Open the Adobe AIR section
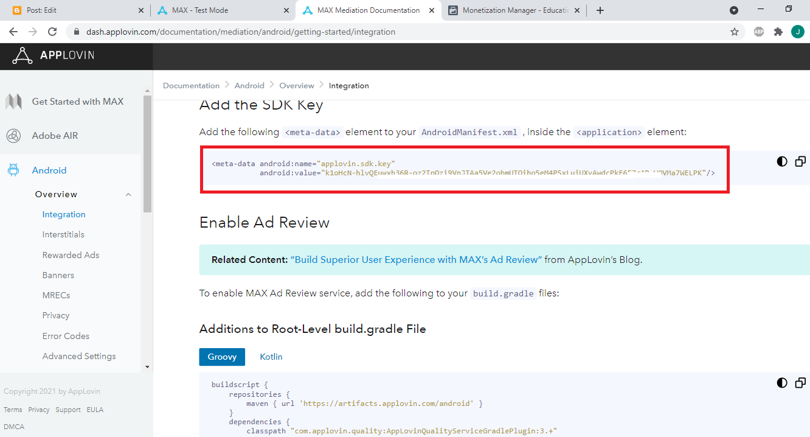This screenshot has height=437, width=810. pyautogui.click(x=55, y=136)
